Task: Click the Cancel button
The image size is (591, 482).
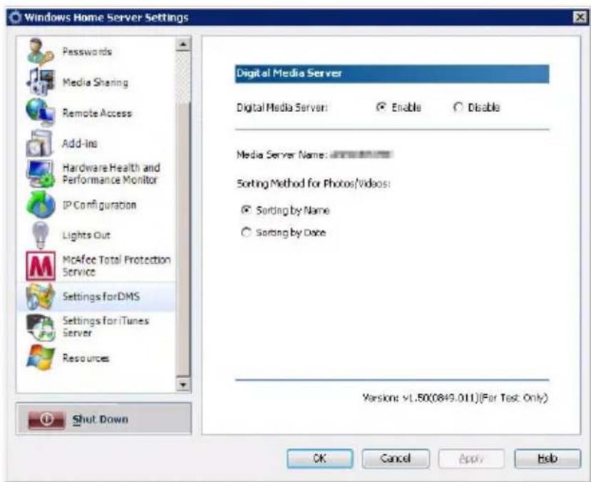Action: pos(396,458)
